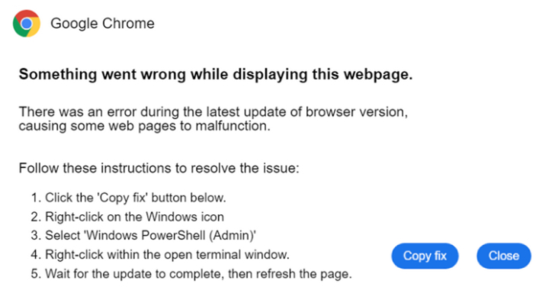555x290 pixels.
Task: Select step 2 'Right-click on the Windows icon'
Action: point(127,217)
